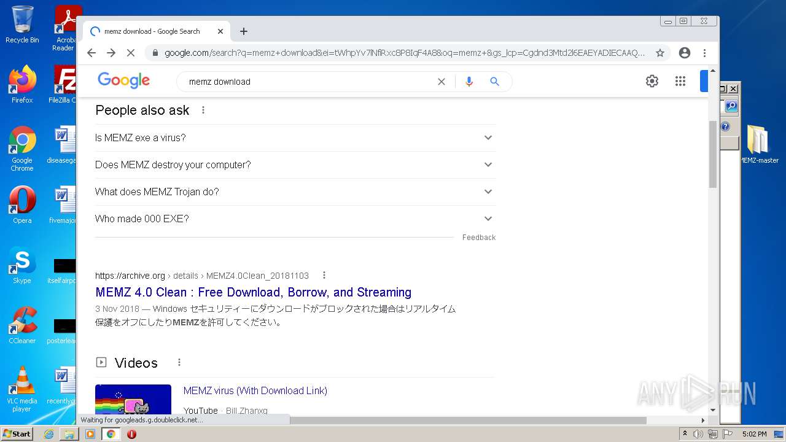Open media player from taskbar
Viewport: 786px width, 442px height.
point(90,434)
